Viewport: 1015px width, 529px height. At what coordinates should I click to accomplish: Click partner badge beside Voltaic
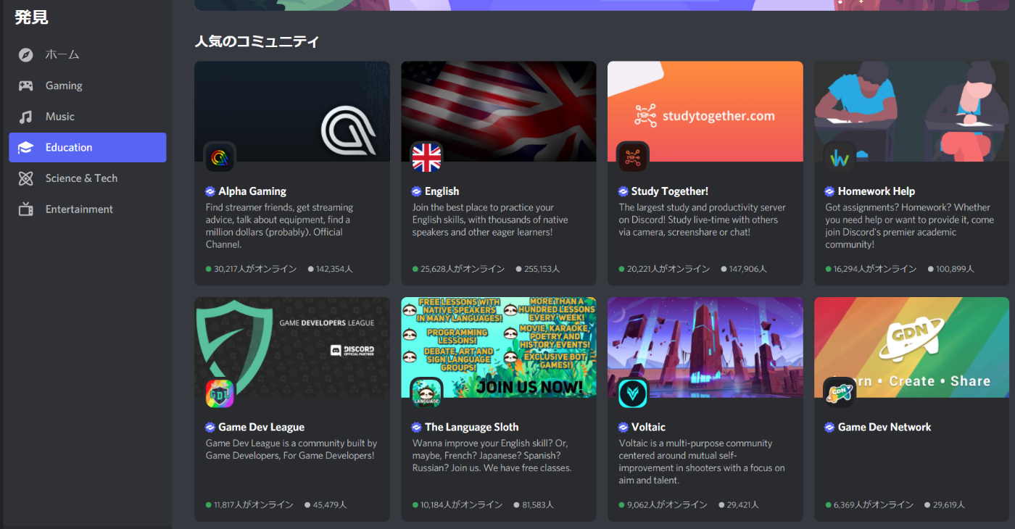coord(623,428)
